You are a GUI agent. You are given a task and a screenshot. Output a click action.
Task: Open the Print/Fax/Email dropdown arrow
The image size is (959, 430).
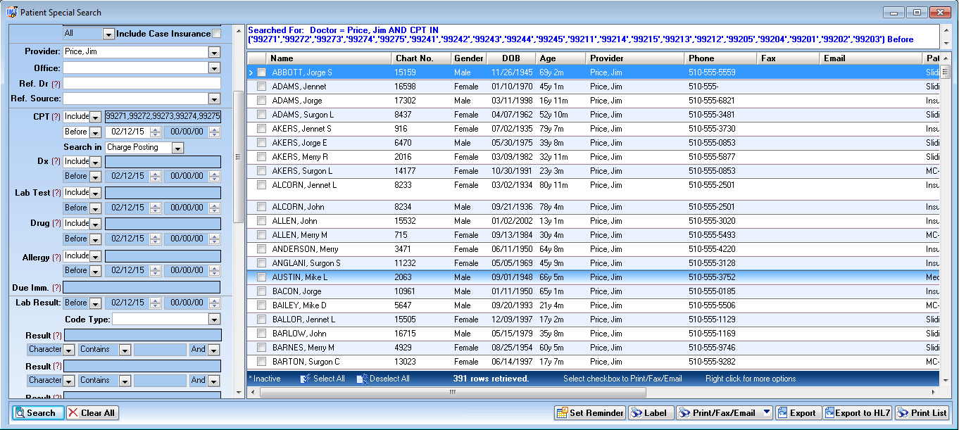[x=766, y=413]
